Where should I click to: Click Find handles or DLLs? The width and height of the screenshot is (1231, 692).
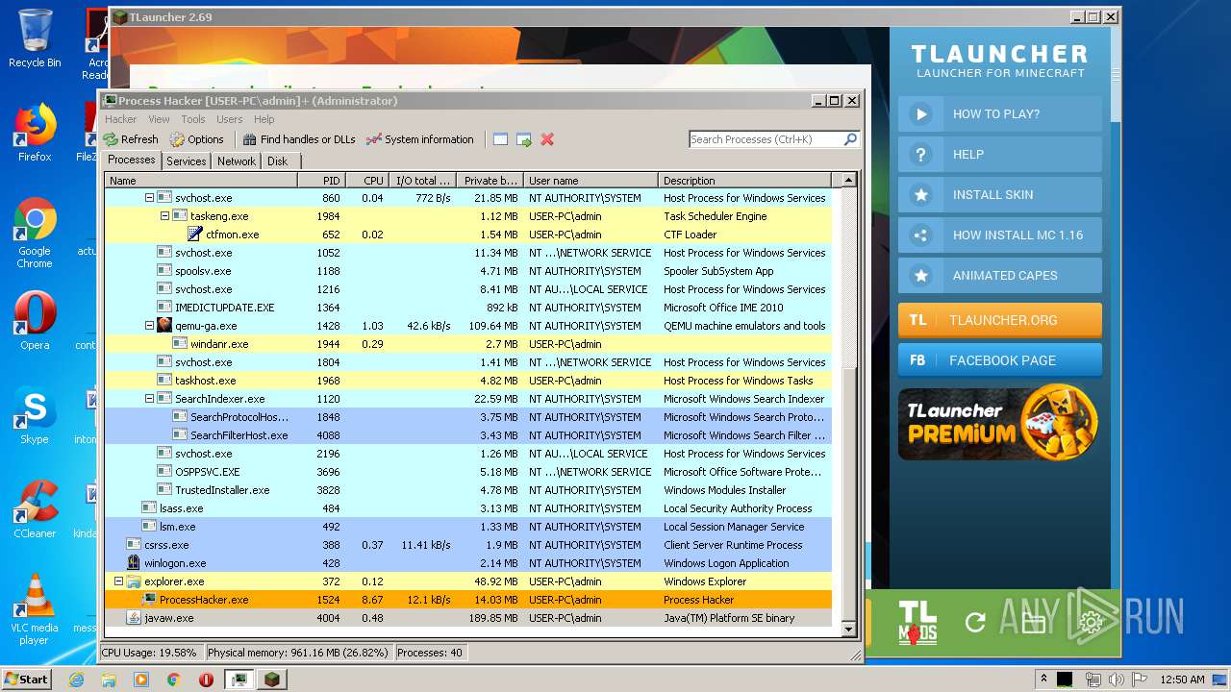299,139
